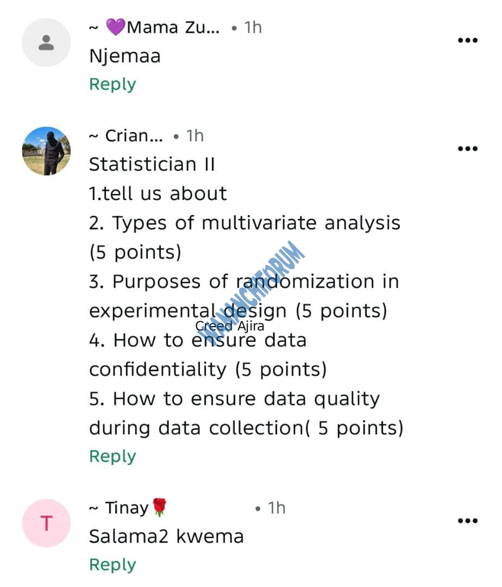Click the 1h timestamp on Tinay's comment
The image size is (502, 587).
(276, 507)
